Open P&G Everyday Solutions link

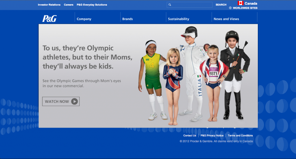[92, 5]
